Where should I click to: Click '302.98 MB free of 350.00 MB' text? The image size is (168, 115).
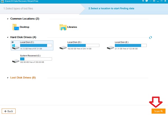(x=32, y=62)
